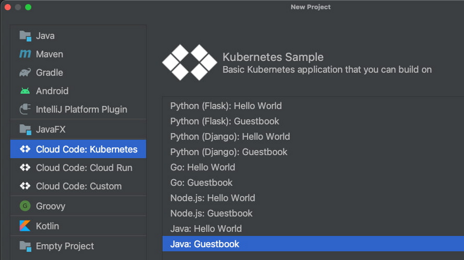Close the New Project window
Viewport: 464px width, 260px height.
(8, 7)
